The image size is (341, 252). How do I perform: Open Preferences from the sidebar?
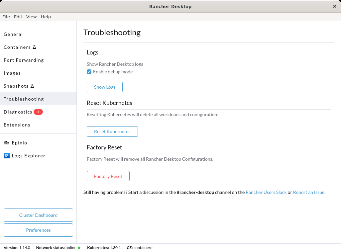pos(38,230)
